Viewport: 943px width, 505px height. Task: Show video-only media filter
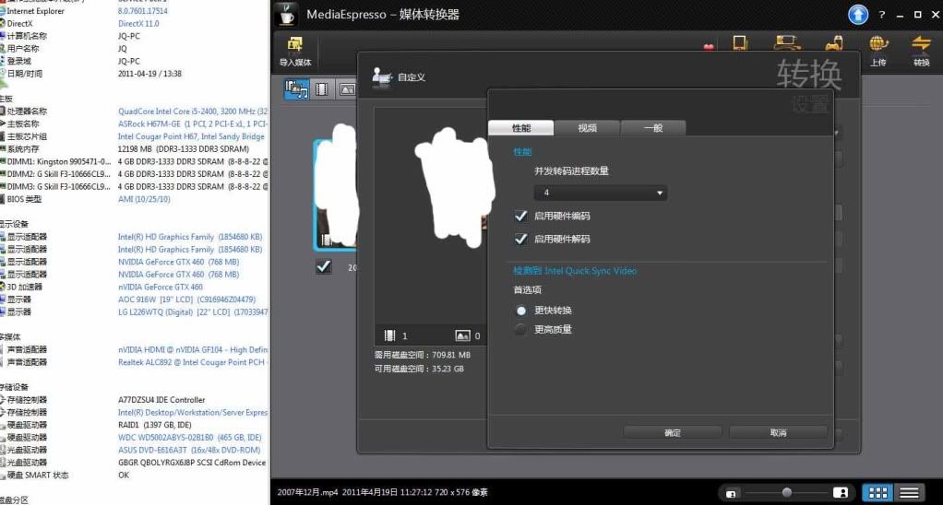coord(321,88)
